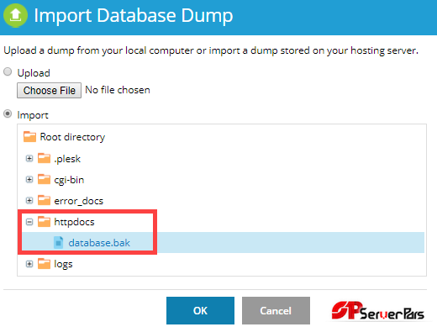Click the green upload icon in header
This screenshot has width=437, height=327.
[15, 15]
